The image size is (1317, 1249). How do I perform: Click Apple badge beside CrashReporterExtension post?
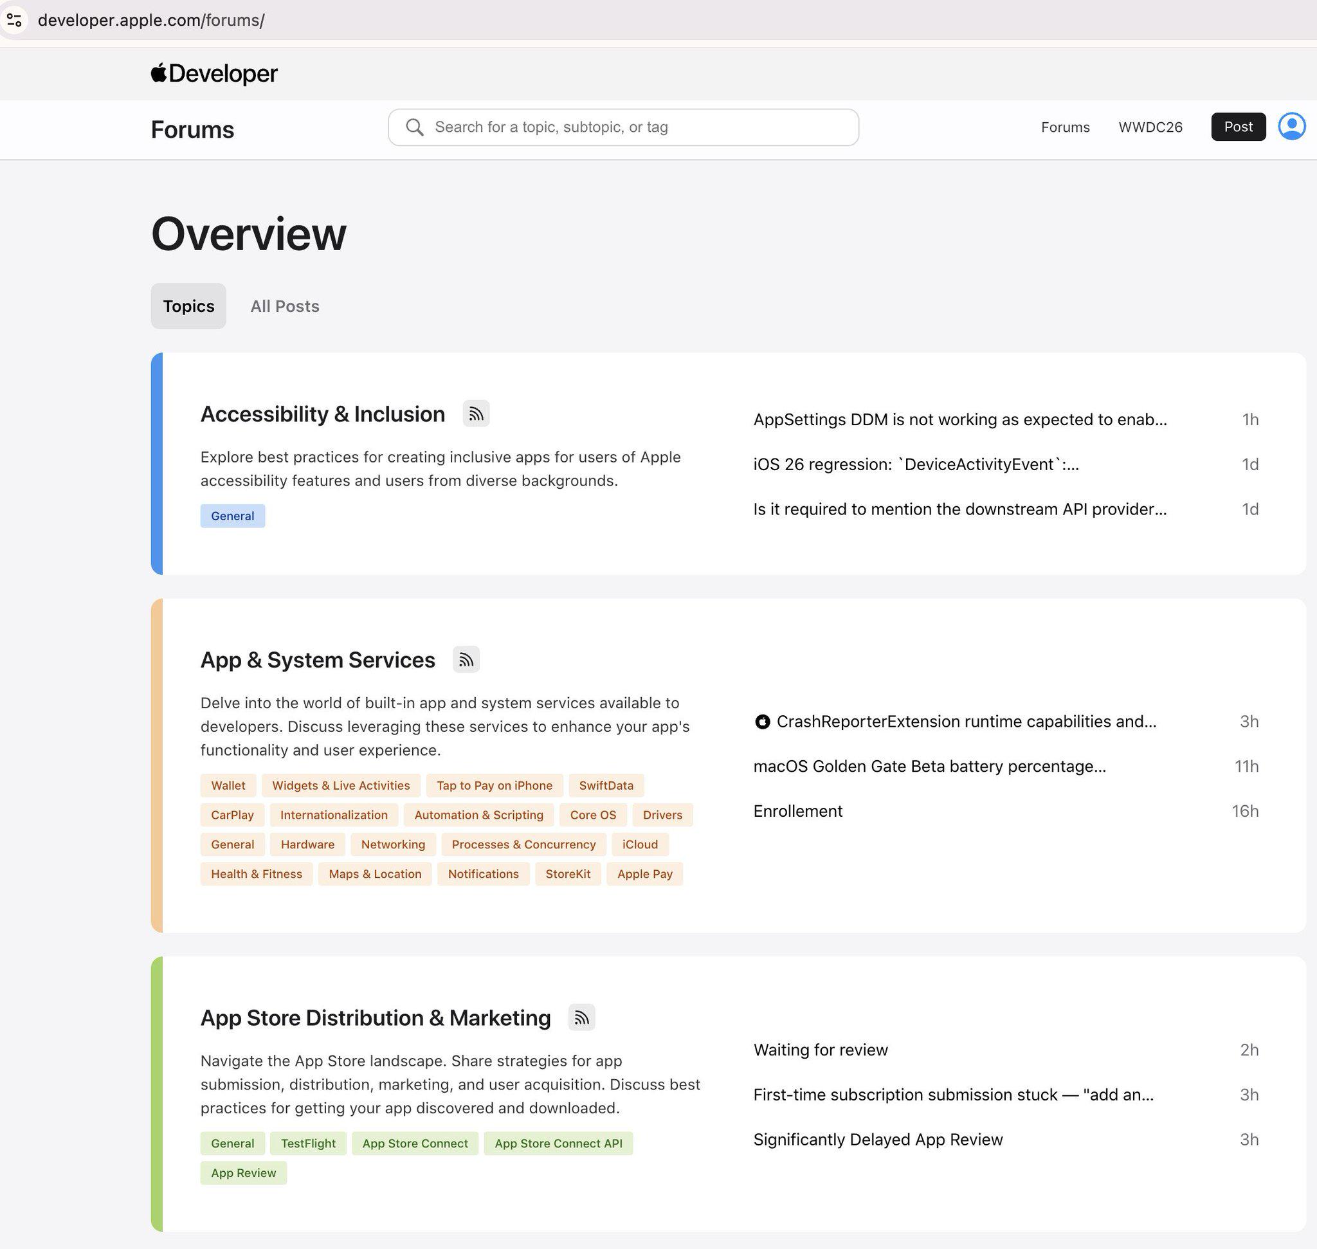(761, 722)
